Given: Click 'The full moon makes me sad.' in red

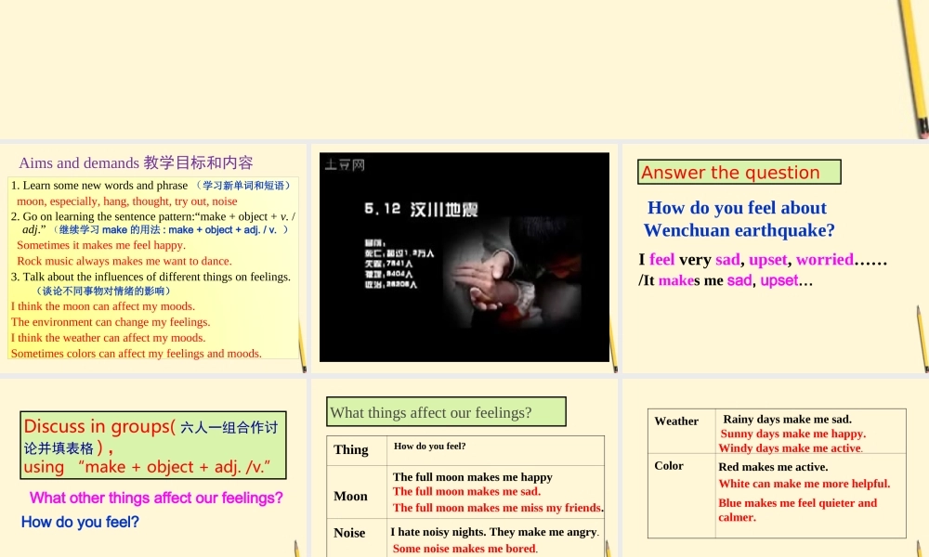Looking at the screenshot, I should [x=466, y=491].
